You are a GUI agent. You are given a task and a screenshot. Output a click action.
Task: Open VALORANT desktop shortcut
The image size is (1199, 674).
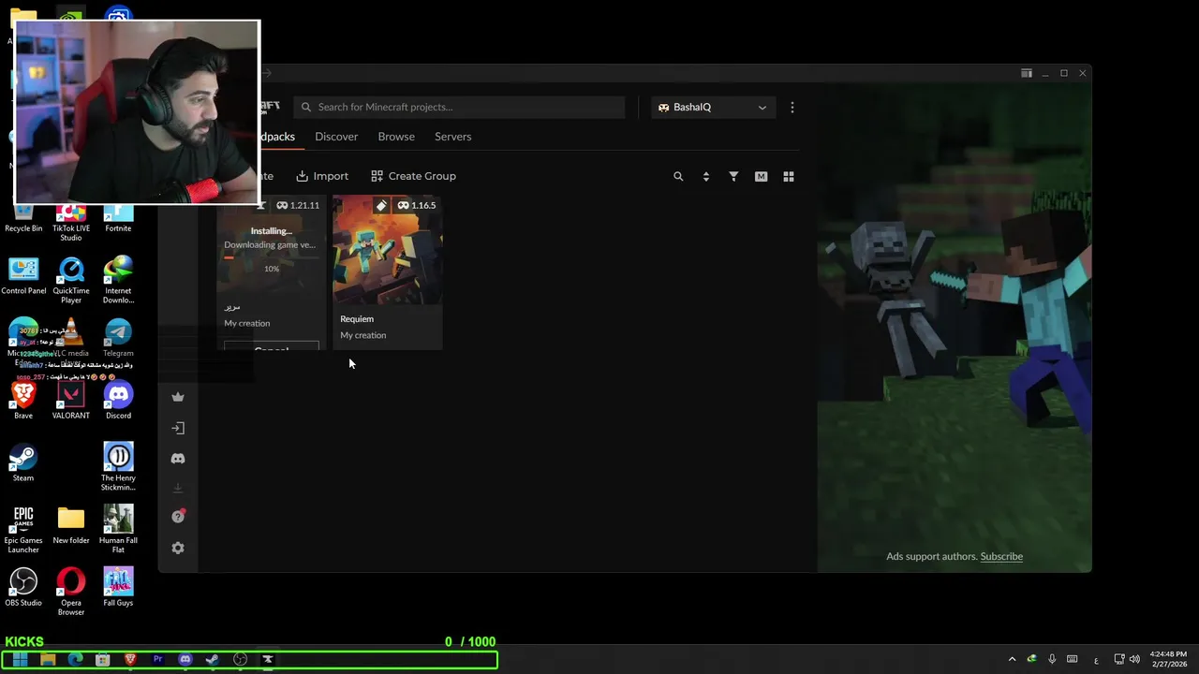[x=71, y=401]
